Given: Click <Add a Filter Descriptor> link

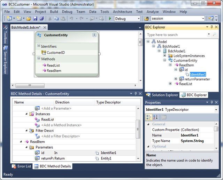Looking at the screenshot, I should coord(60,136).
